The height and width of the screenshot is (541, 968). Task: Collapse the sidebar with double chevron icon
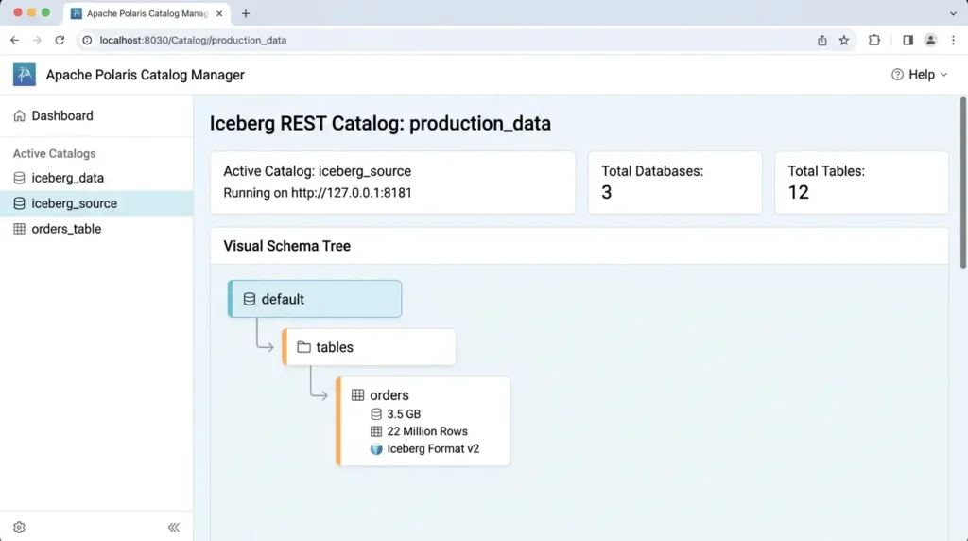[x=174, y=528]
